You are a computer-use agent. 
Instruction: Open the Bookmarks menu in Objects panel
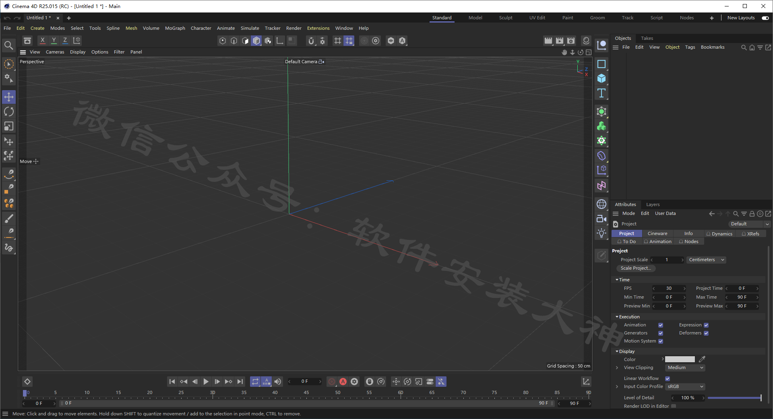(x=713, y=47)
